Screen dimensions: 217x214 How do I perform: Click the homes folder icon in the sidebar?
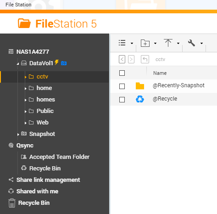coord(31,99)
